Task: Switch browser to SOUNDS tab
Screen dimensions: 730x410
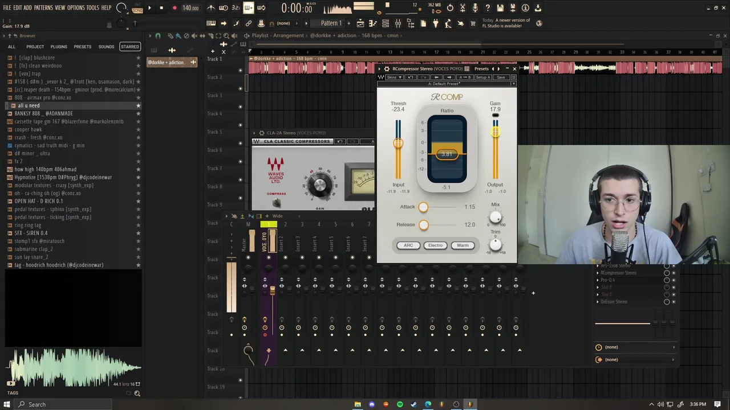Action: point(106,47)
